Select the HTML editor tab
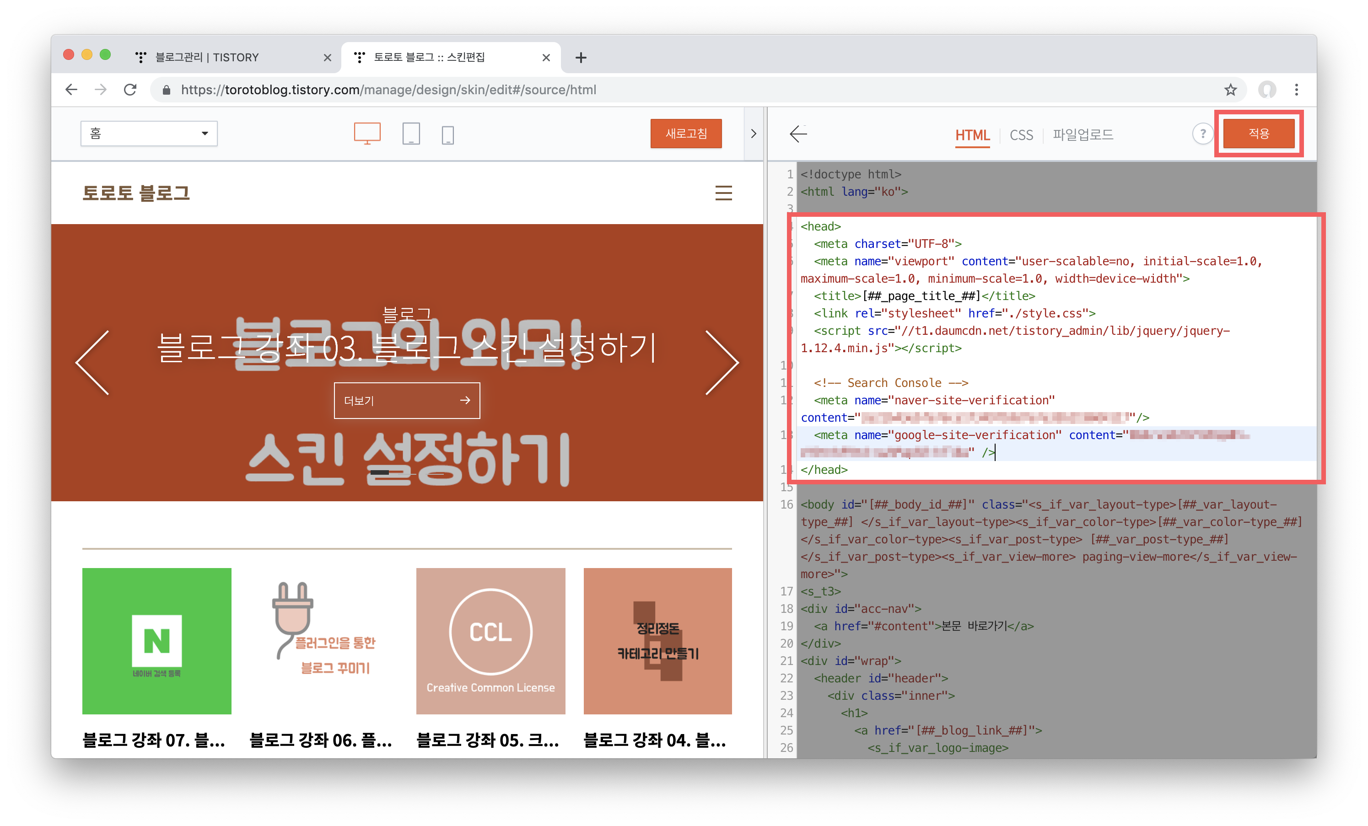 [x=972, y=135]
